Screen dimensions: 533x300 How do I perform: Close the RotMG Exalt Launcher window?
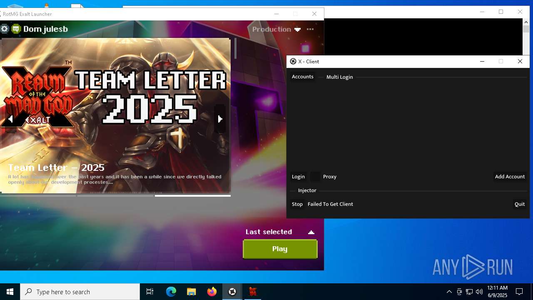(x=314, y=14)
